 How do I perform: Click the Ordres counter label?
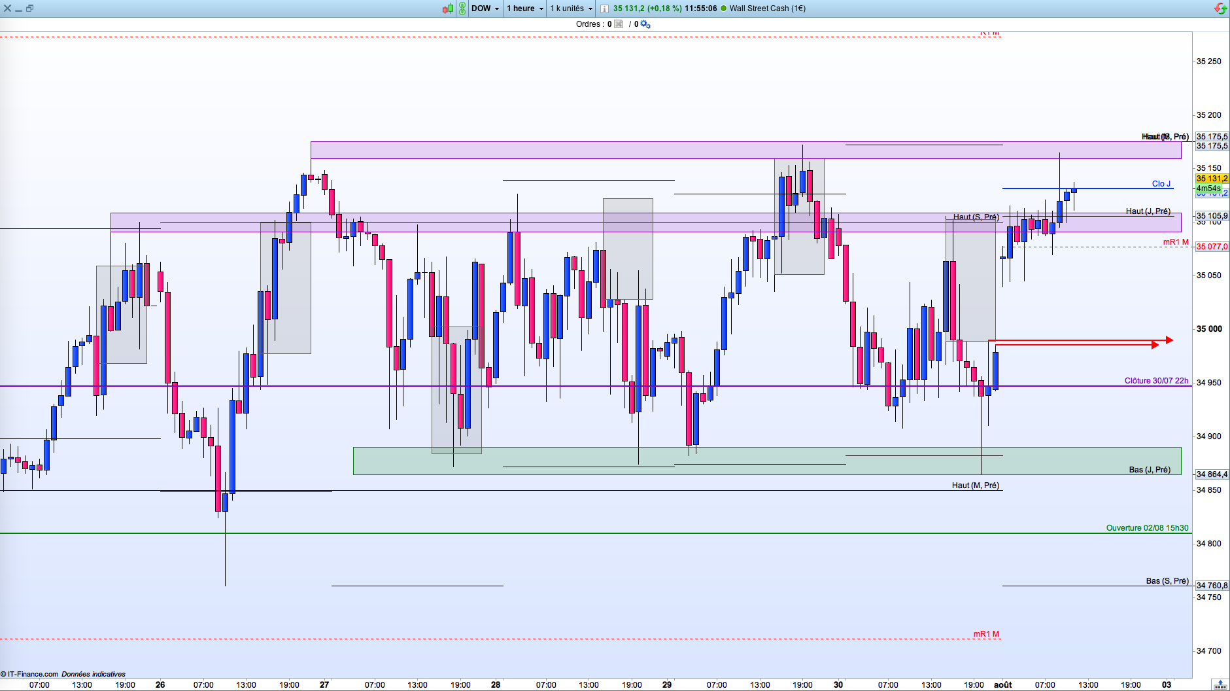(594, 24)
